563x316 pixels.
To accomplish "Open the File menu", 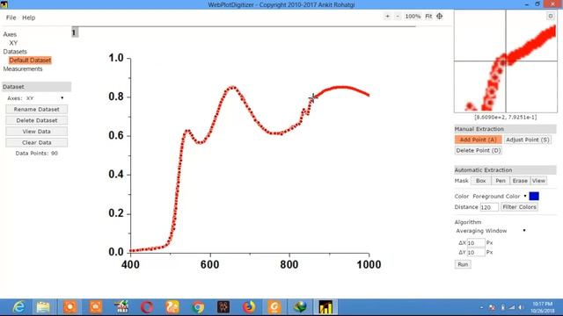I will pos(11,18).
